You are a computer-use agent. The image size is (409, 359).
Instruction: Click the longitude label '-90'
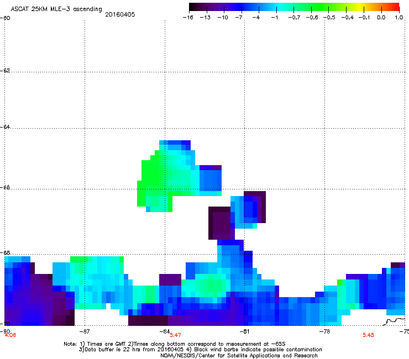[x=5, y=331]
